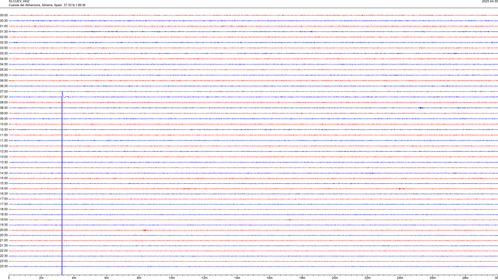Select the 15:30 trace time label
The width and height of the screenshot is (498, 280).
4,183
